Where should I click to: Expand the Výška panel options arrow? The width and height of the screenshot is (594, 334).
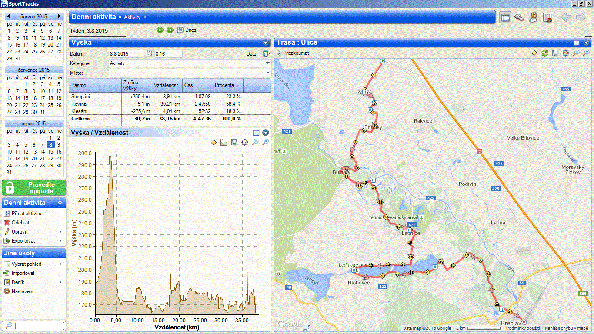(x=266, y=43)
